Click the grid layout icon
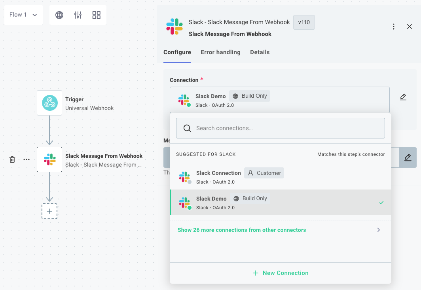Screen dimensions: 421x290 [97, 15]
